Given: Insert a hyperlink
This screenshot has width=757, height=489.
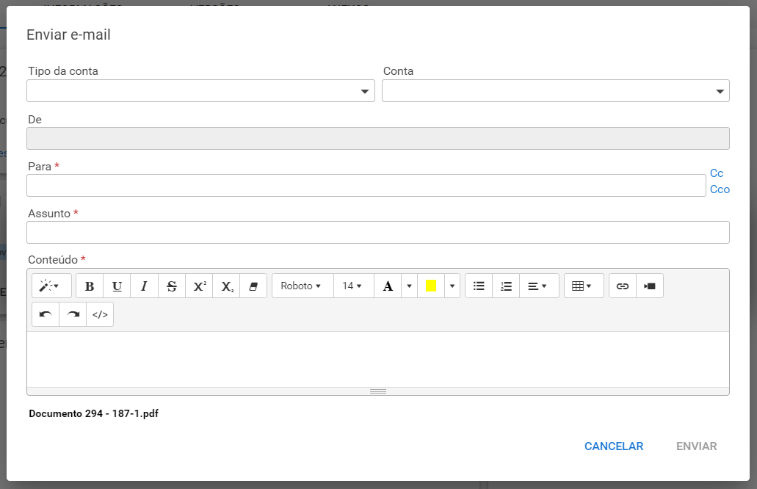Looking at the screenshot, I should pos(623,286).
